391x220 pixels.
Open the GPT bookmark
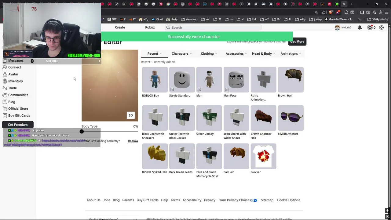pos(112,19)
